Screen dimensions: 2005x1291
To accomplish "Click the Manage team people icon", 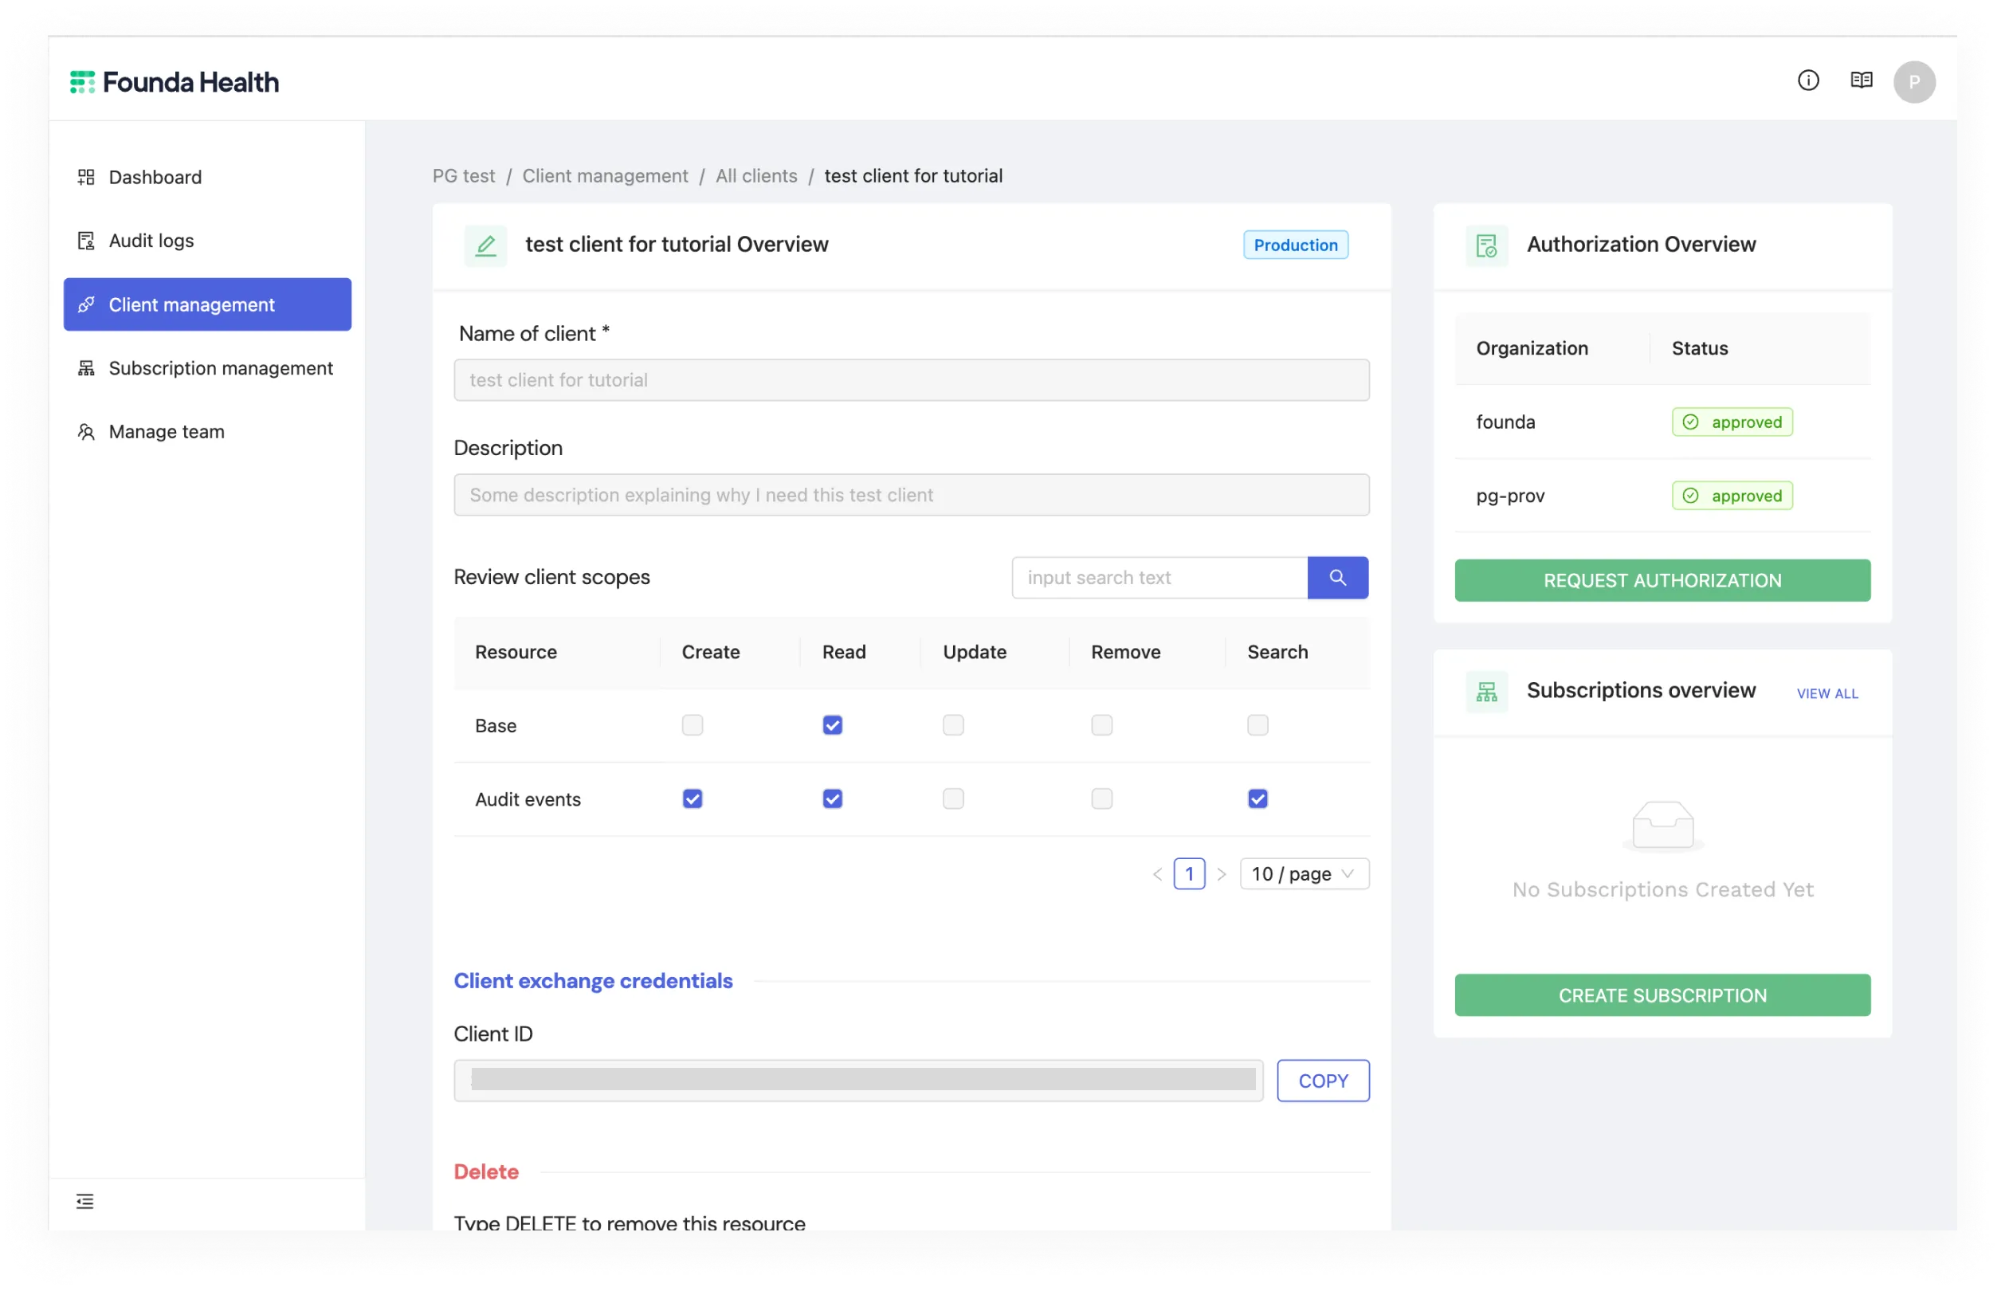I will tap(85, 432).
